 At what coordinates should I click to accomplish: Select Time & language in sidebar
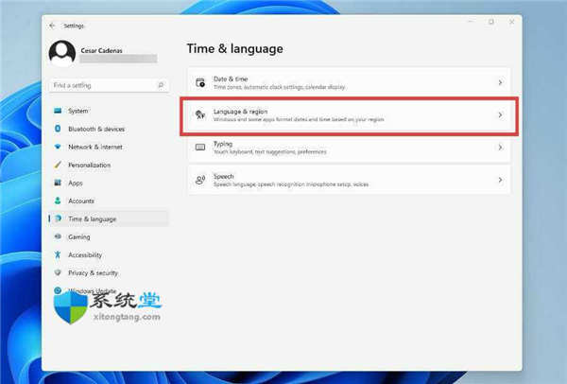coord(109,219)
